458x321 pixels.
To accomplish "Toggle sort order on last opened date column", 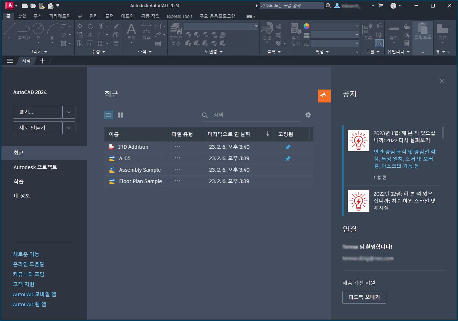I will pos(267,134).
